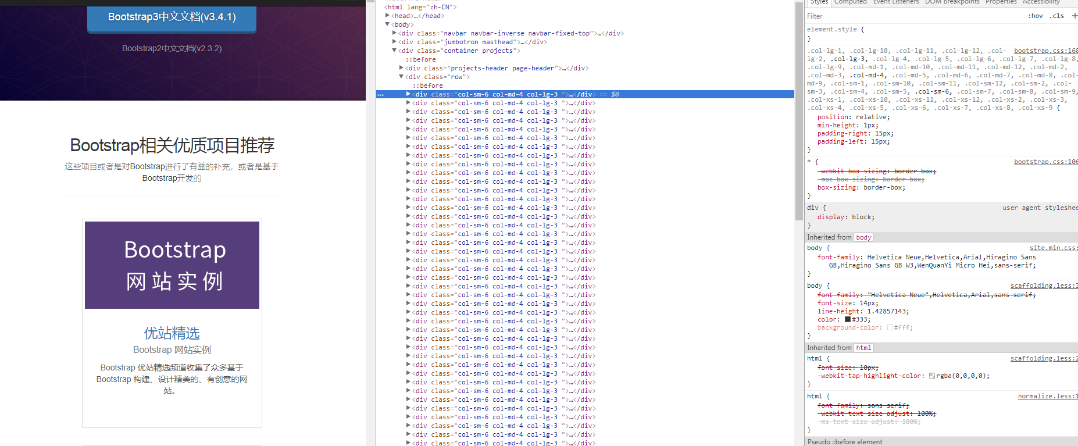The image size is (1078, 446).
Task: Click the active box-sizing: border-box declaration
Action: (861, 187)
